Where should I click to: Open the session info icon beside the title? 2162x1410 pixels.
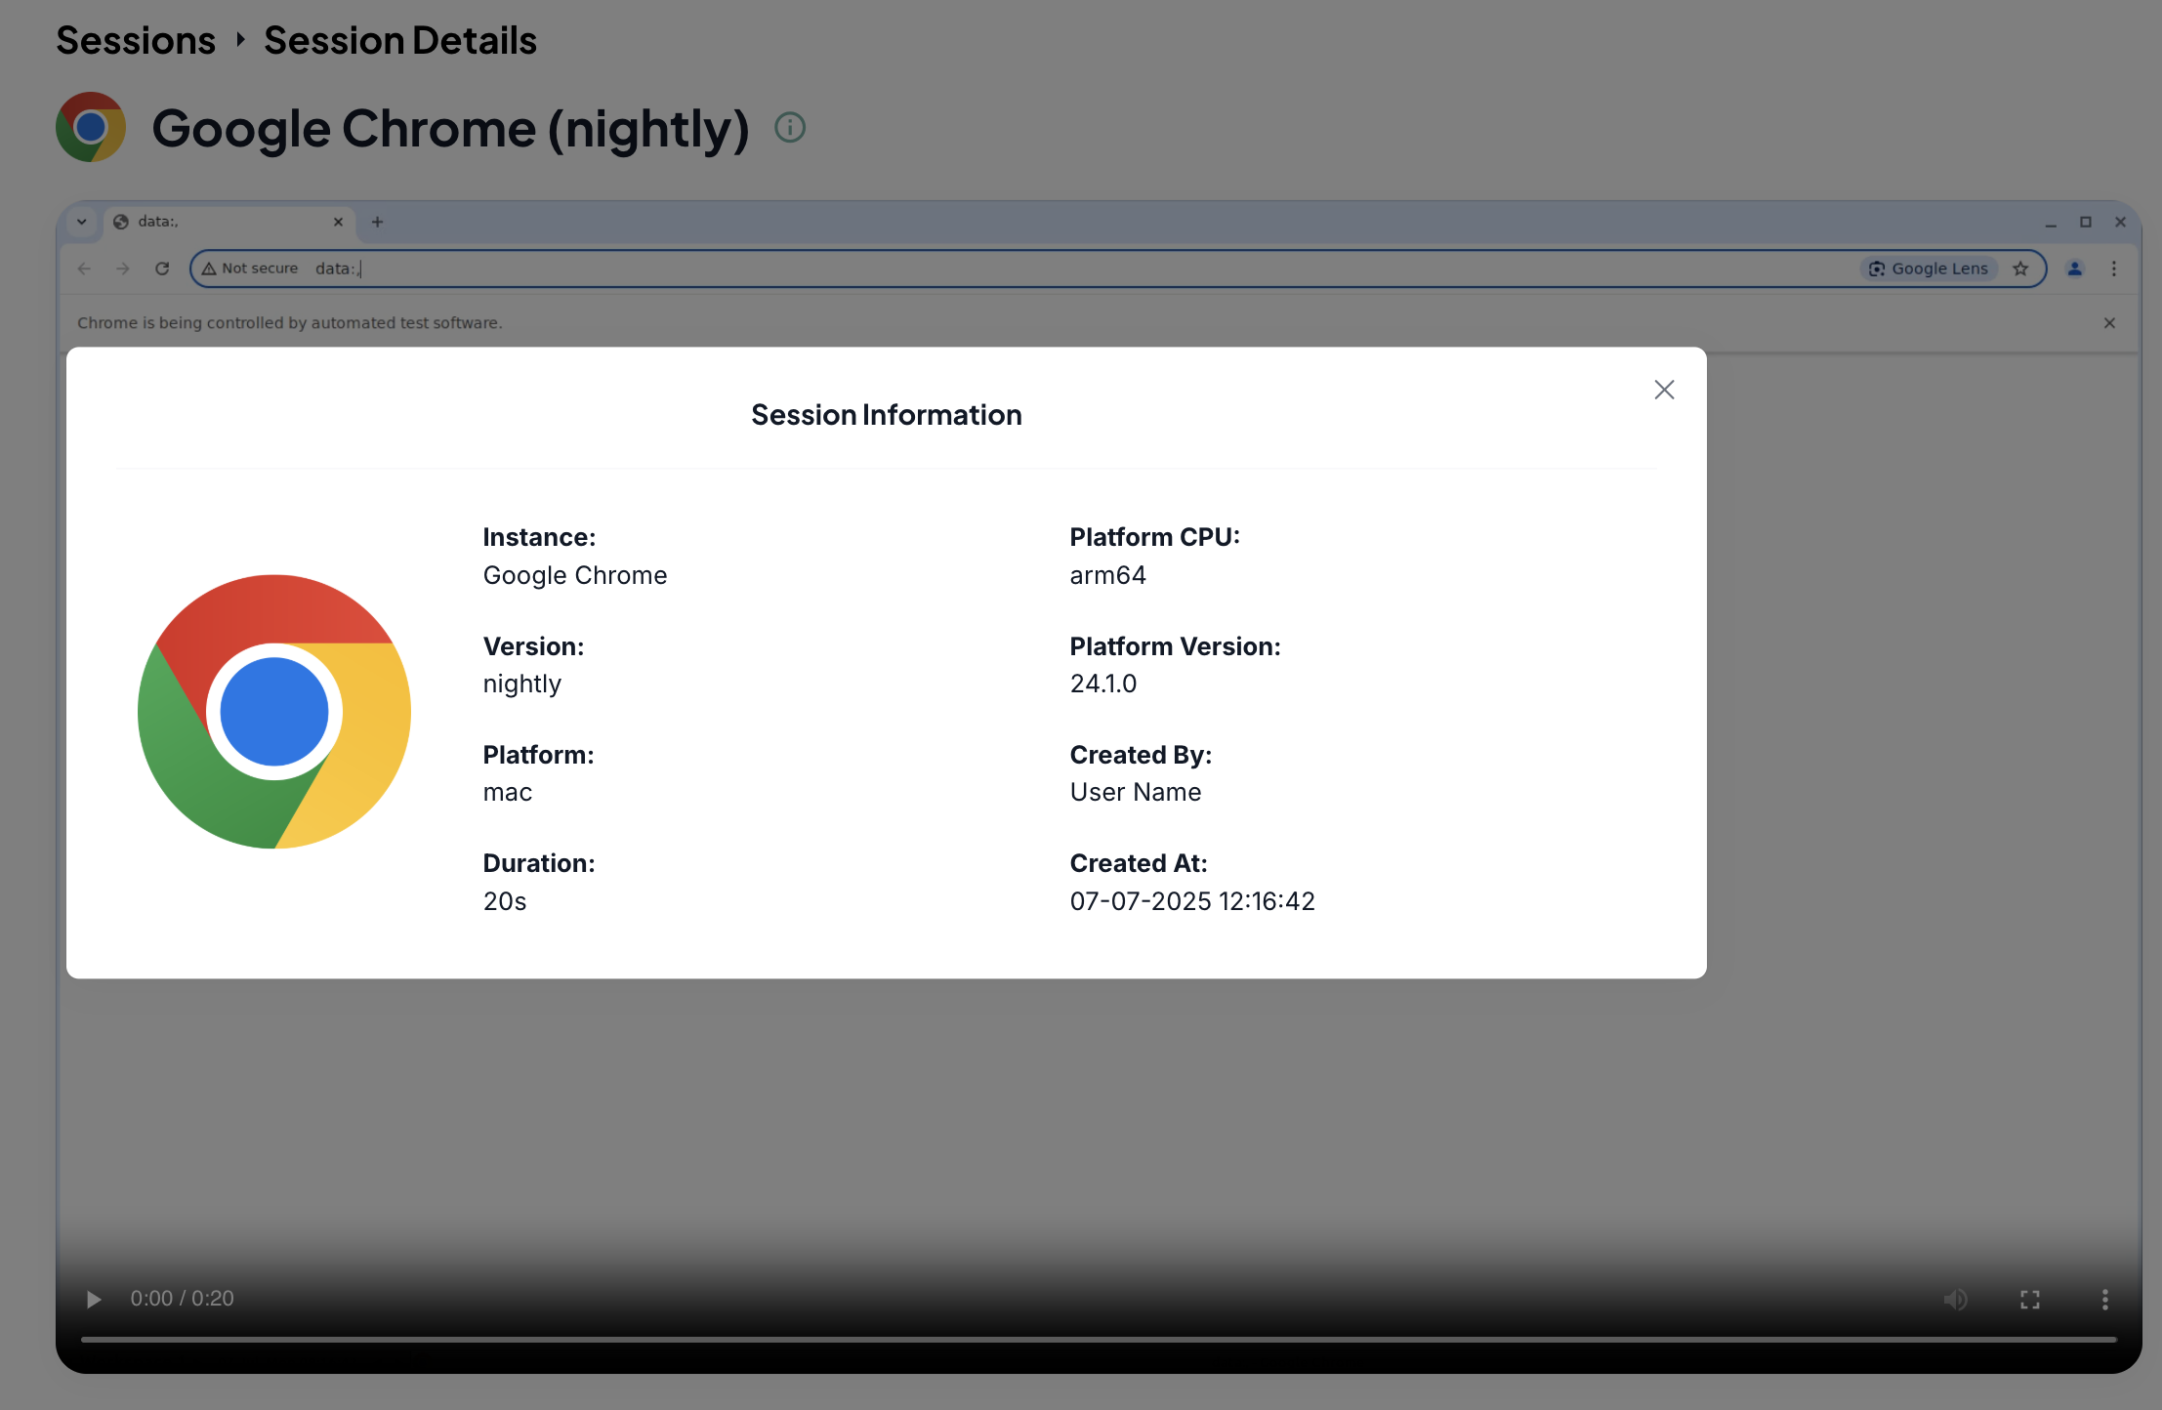790,128
